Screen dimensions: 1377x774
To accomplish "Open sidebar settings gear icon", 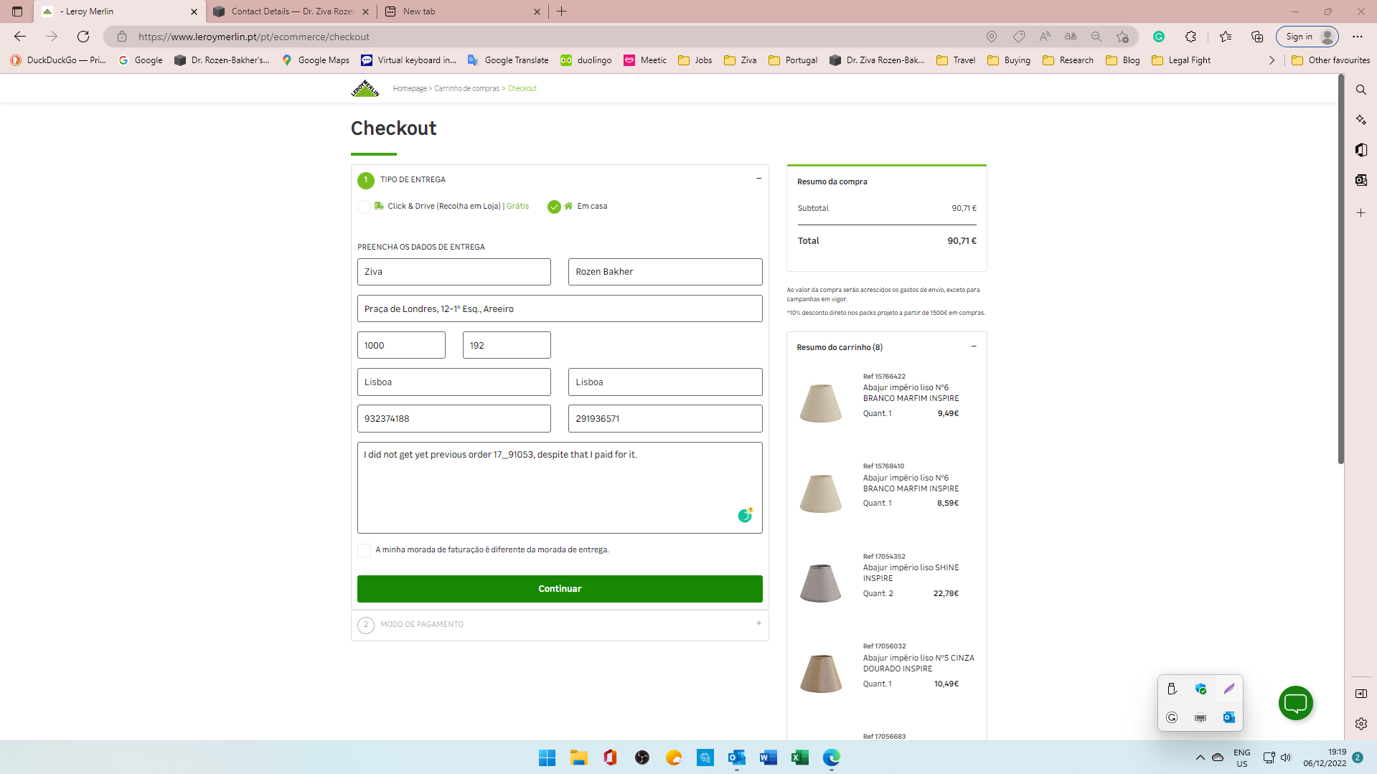I will pos(1360,724).
